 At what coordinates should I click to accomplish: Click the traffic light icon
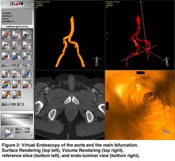click(6, 73)
